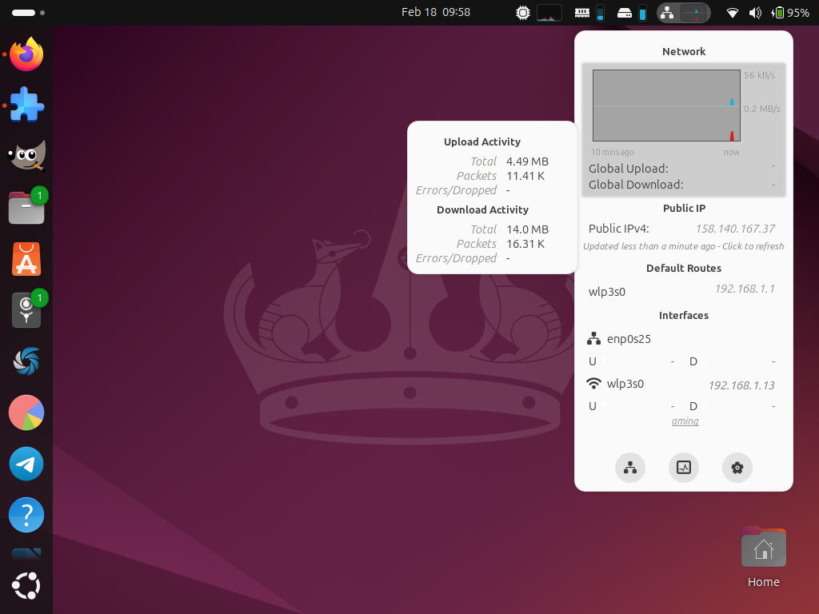Open Extensions puzzle-piece app in dock

(x=26, y=105)
